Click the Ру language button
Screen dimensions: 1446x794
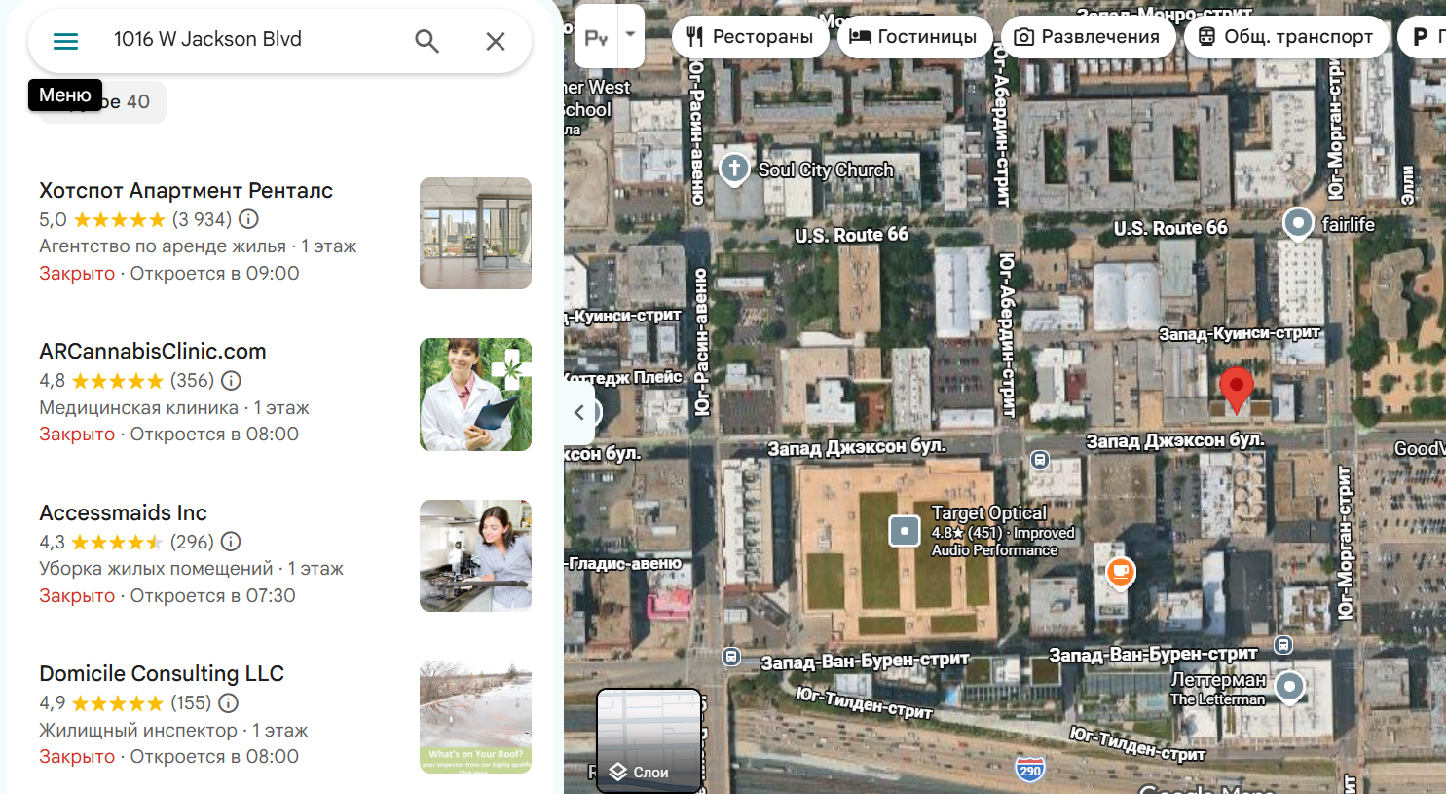597,37
